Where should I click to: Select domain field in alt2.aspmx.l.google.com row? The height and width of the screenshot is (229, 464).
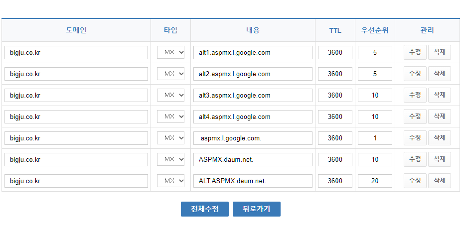(x=76, y=74)
